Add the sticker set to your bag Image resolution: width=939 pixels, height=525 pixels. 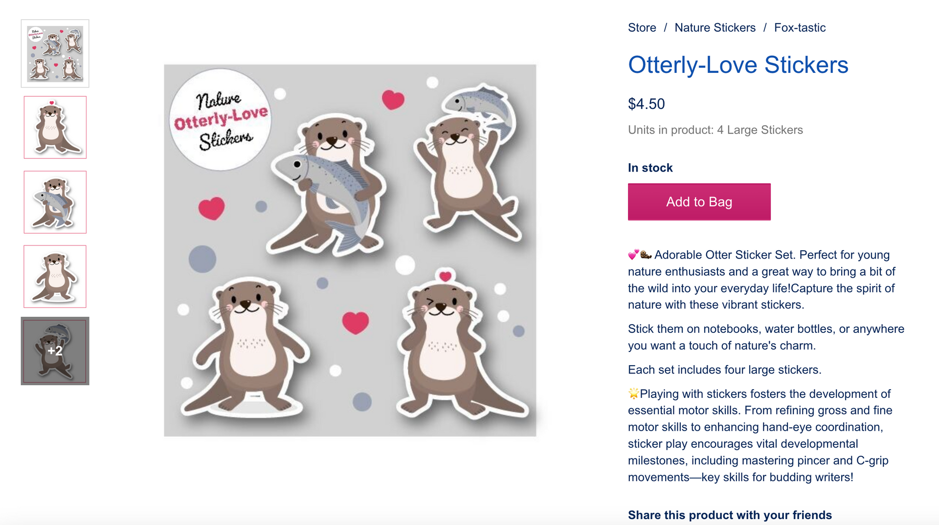[x=699, y=201]
